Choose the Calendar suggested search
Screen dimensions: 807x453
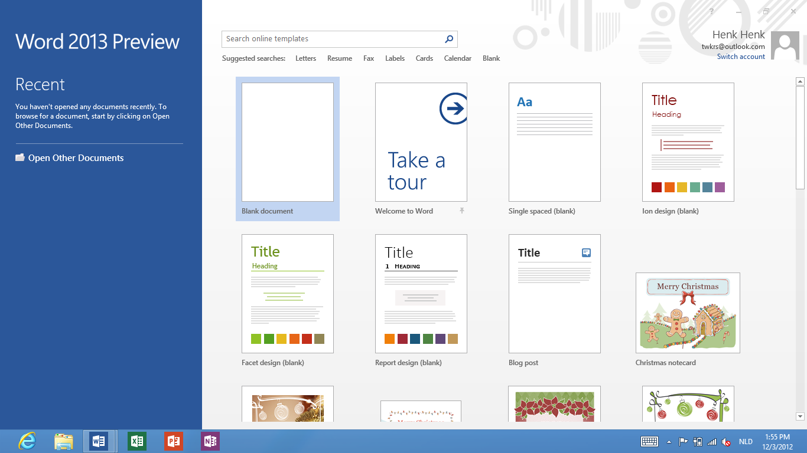[458, 58]
